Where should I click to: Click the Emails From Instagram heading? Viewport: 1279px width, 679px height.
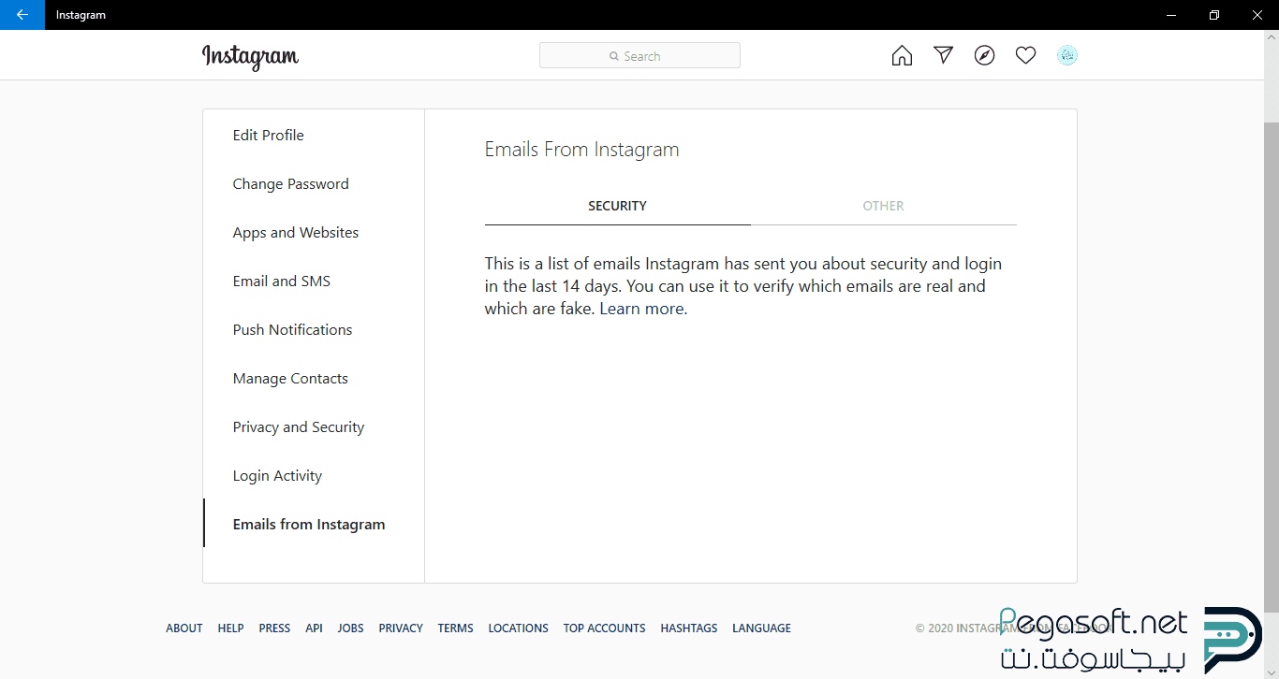click(581, 150)
